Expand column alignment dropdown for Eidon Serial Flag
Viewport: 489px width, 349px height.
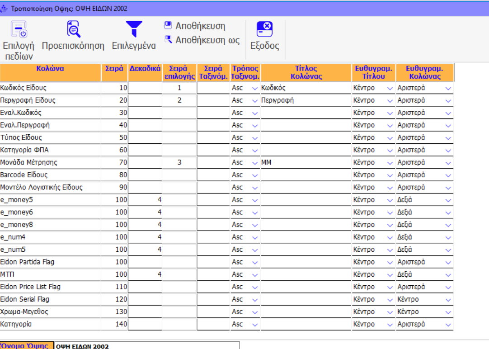(448, 300)
